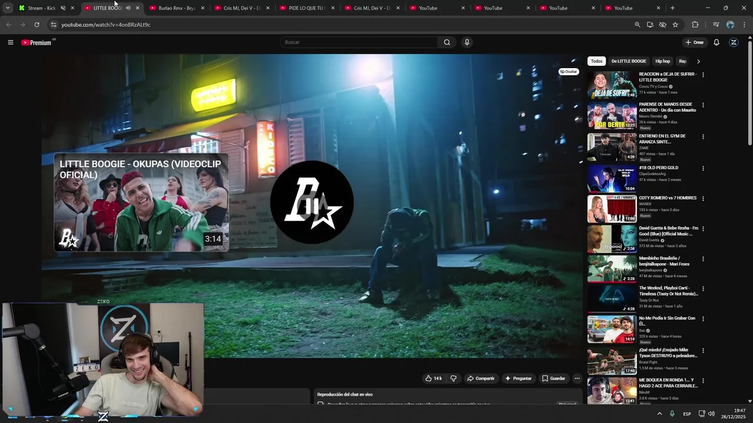This screenshot has height=423, width=753.
Task: Open the tab search dropdown arrow
Action: click(x=8, y=8)
